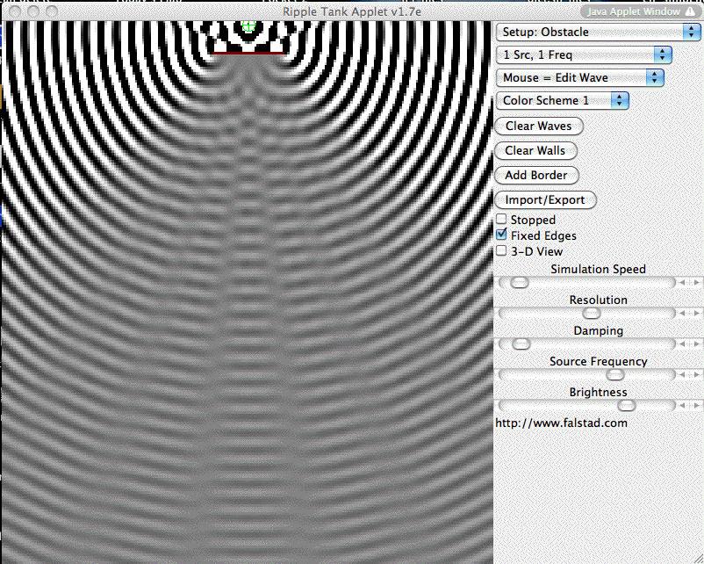
Task: Click right arrow of Resolution slider
Action: [x=696, y=314]
